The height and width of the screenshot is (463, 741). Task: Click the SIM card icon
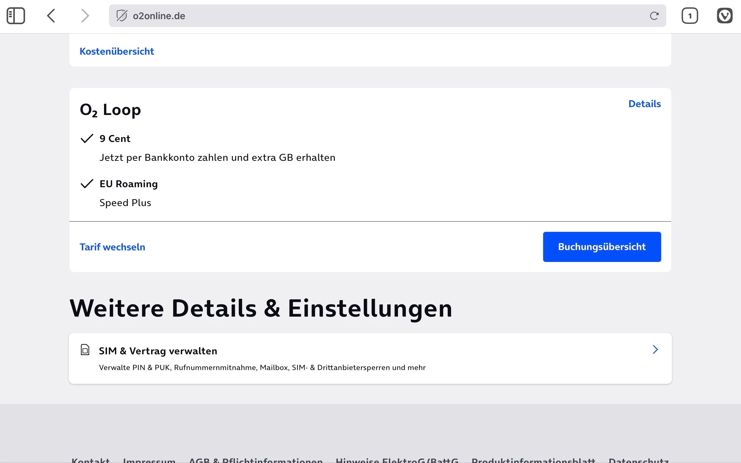pyautogui.click(x=85, y=350)
